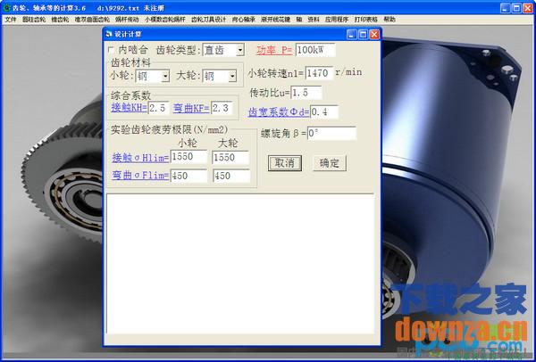The height and width of the screenshot is (362, 536).
Task: Click the 螺旋角 β input field
Action: (331, 134)
